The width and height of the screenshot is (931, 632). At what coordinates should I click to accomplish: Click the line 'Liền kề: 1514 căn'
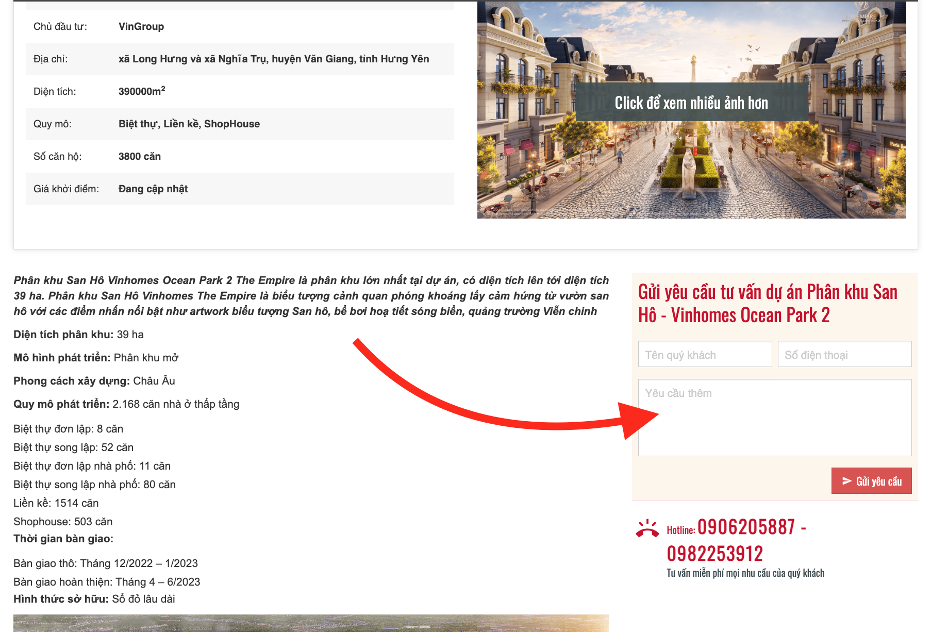[56, 503]
